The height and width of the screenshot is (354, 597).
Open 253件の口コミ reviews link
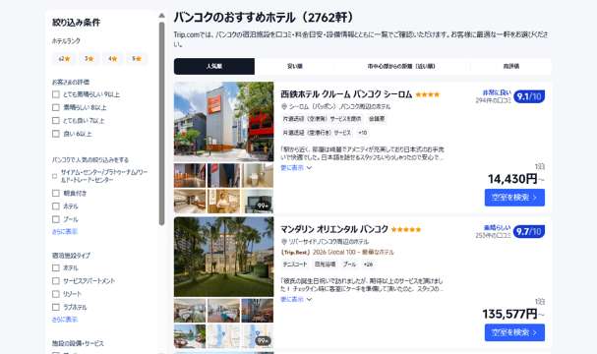(493, 236)
